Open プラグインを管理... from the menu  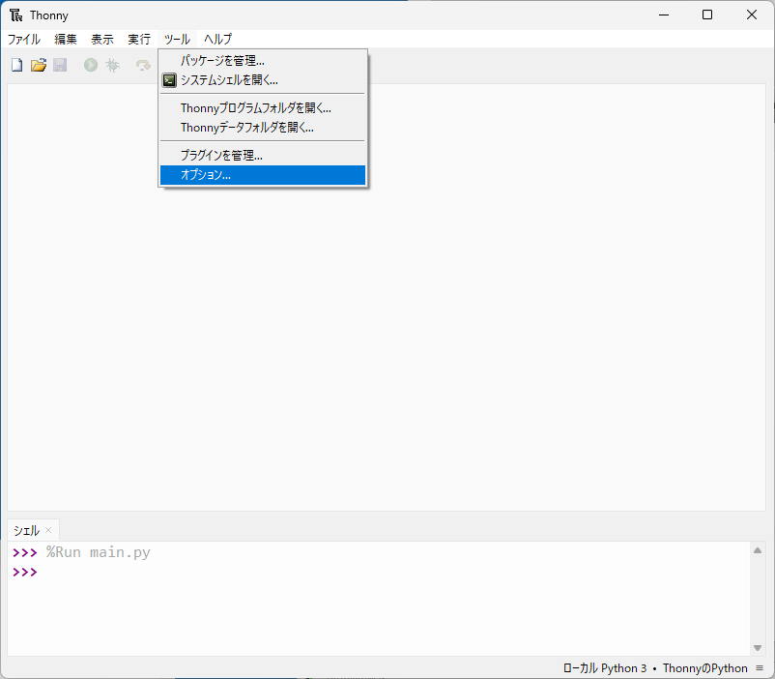[x=221, y=155]
